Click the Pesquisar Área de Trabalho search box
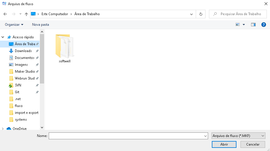Screen dimensions: 270x151 [x=240, y=14]
